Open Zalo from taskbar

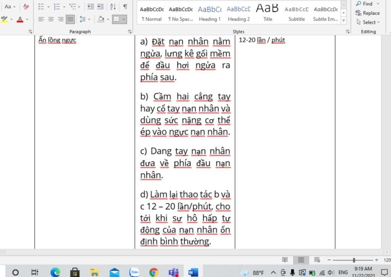pos(134,272)
